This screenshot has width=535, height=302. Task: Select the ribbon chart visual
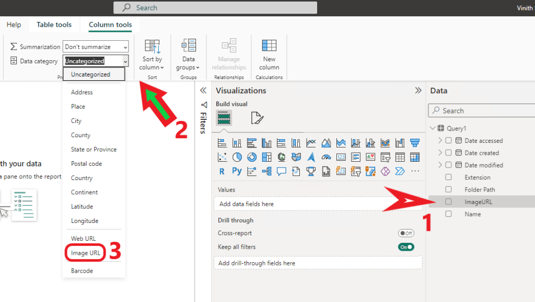pos(385,143)
